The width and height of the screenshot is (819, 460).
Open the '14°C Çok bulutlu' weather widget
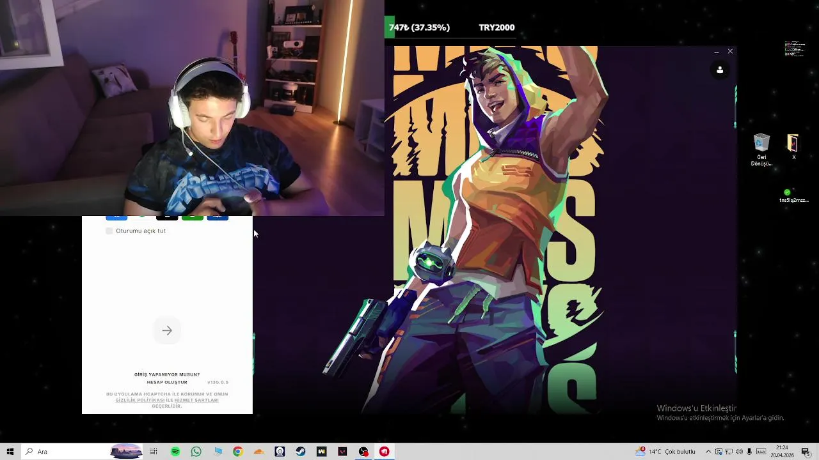[665, 452]
